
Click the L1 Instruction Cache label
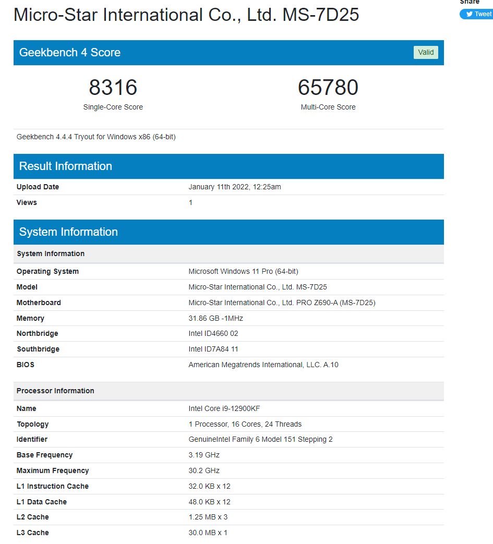tap(52, 487)
